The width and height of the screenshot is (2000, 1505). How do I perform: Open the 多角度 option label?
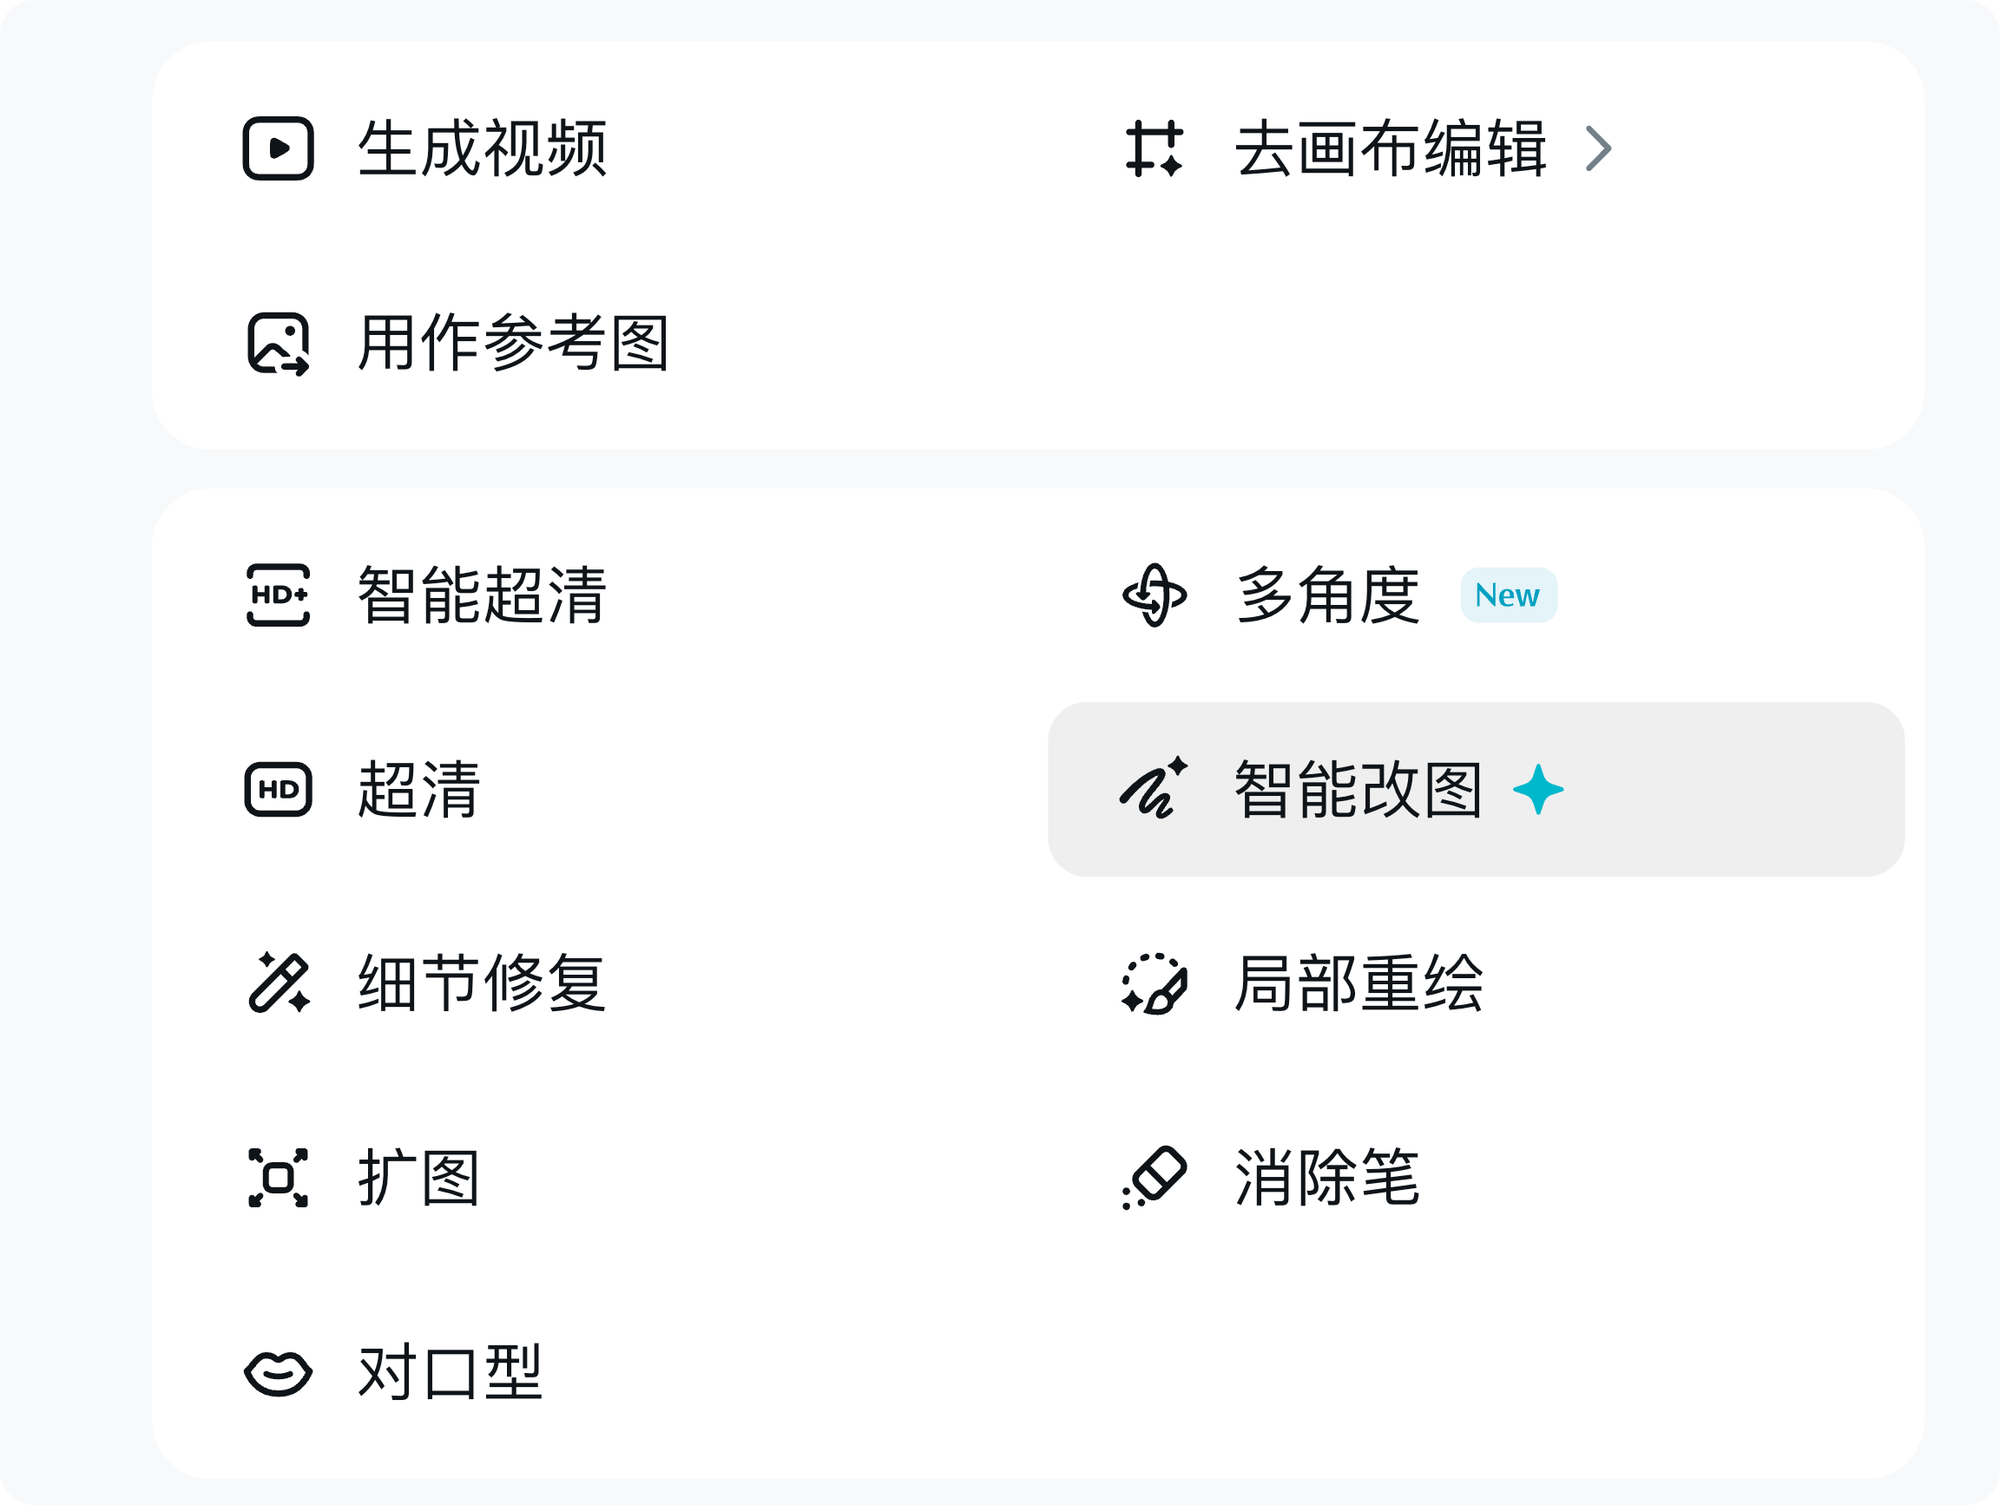1327,595
